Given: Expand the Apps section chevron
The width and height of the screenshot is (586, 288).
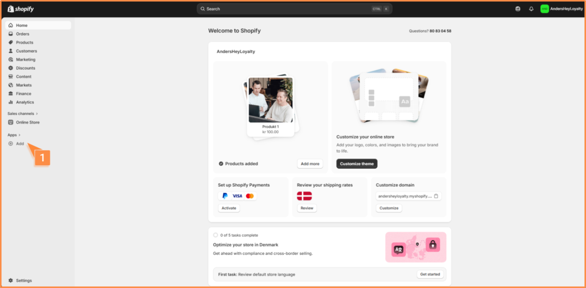Looking at the screenshot, I should point(19,135).
